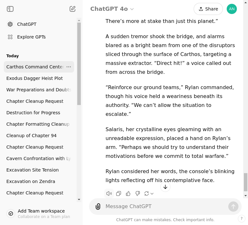Collapse the sidebar panel
Image resolution: width=248 pixels, height=225 pixels.
pyautogui.click(x=10, y=9)
